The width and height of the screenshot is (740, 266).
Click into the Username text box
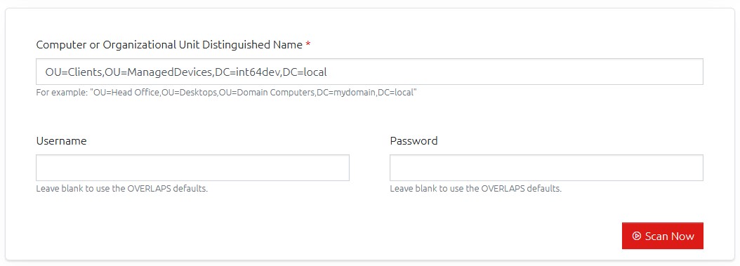click(192, 168)
